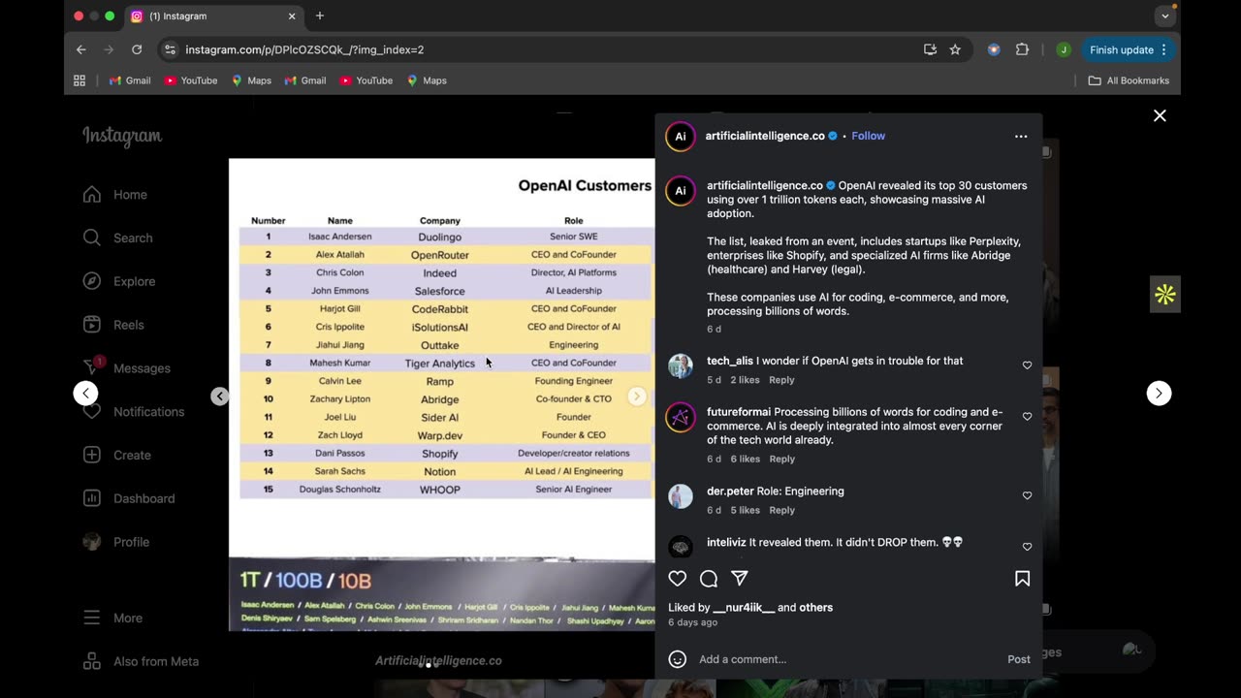Save the post with the bookmark icon
The width and height of the screenshot is (1241, 698).
coord(1022,579)
